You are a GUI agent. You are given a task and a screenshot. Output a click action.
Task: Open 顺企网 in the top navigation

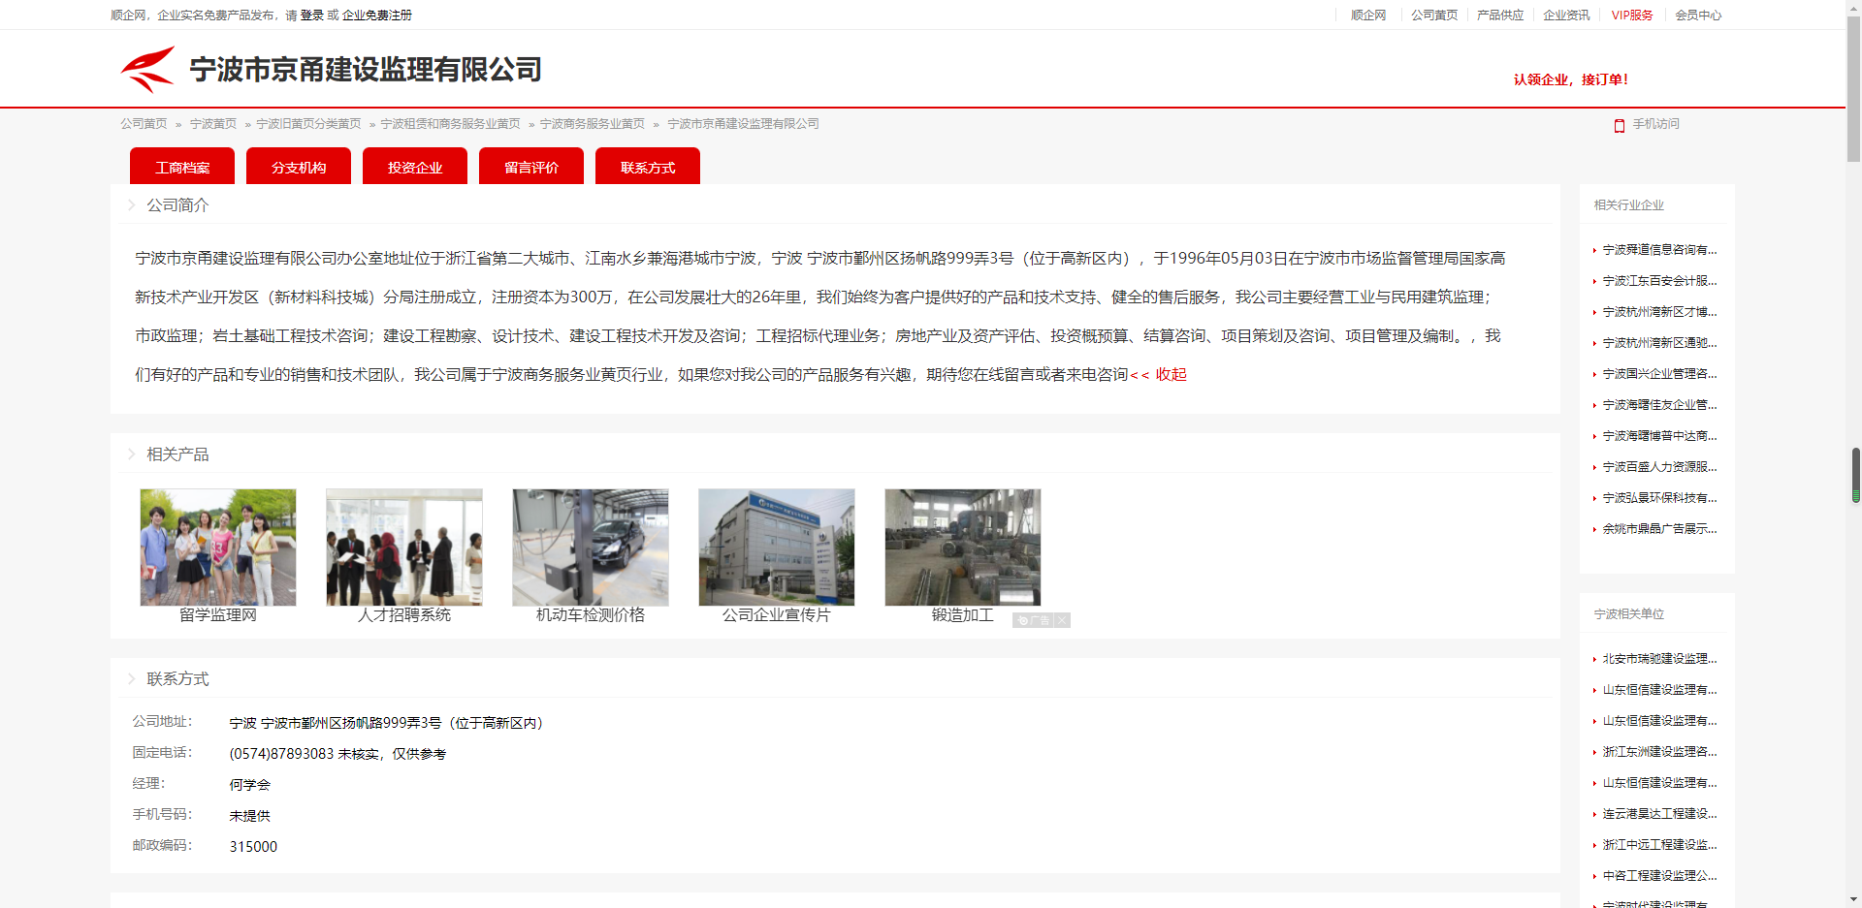(1368, 16)
